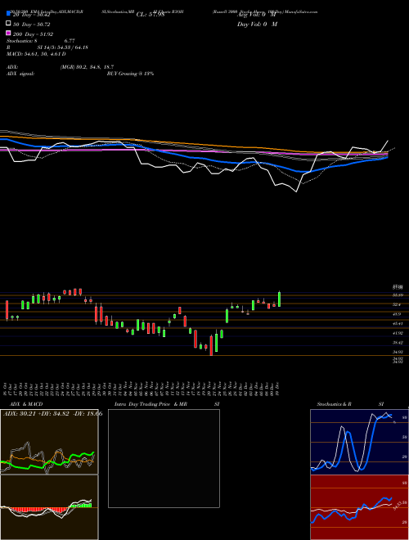409x540 pixels.
Task: Click the 'Stochastics: 8' label
Action: pos(24,41)
